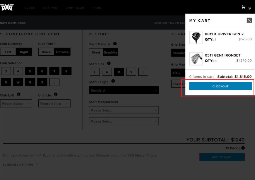Select Right club dexterity
This screenshot has height=180, width=255.
(24, 52)
